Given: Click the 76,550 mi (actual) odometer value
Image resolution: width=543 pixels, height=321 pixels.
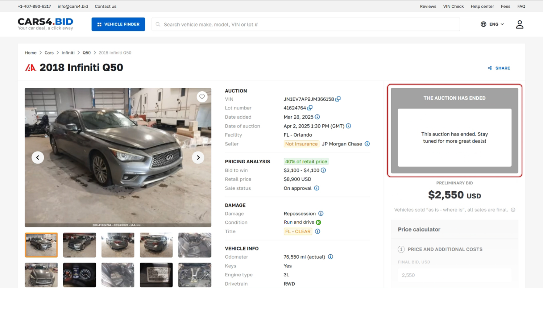Looking at the screenshot, I should tap(304, 257).
